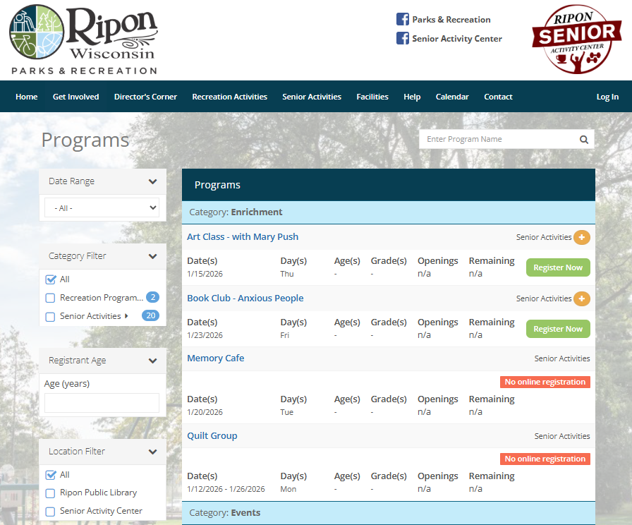Open the Senior Activity Center Facebook icon
632x525 pixels.
click(x=402, y=38)
